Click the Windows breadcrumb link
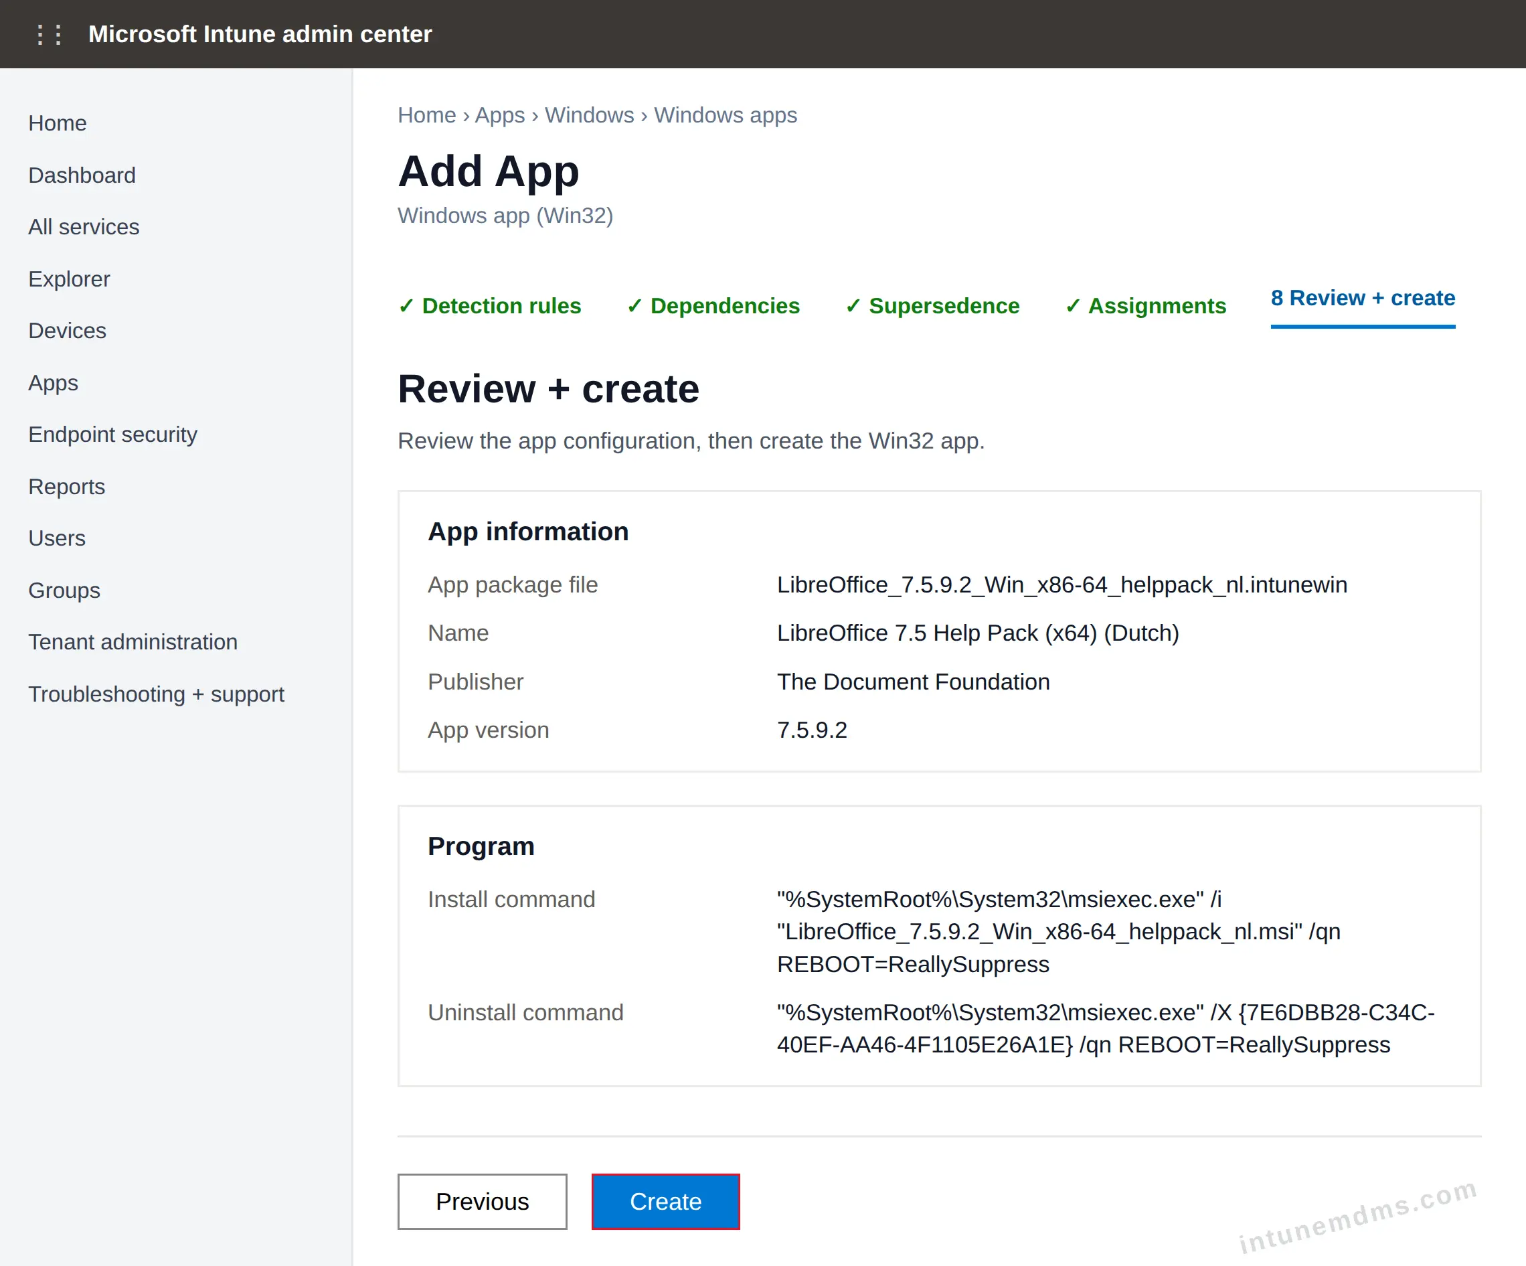The image size is (1526, 1266). 590,115
